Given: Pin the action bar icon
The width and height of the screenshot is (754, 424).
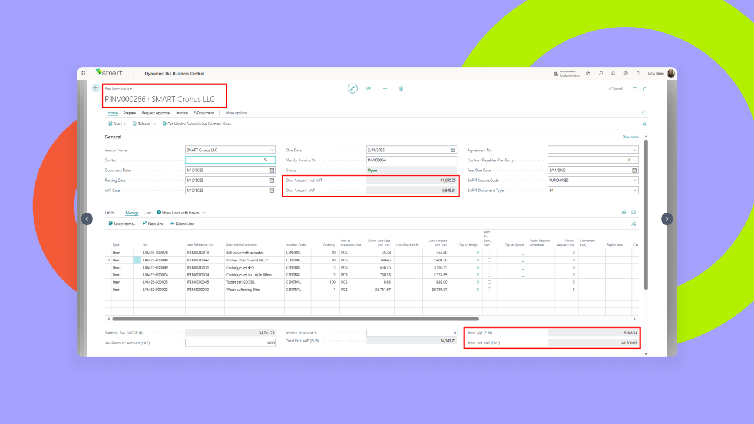Looking at the screenshot, I should point(644,124).
